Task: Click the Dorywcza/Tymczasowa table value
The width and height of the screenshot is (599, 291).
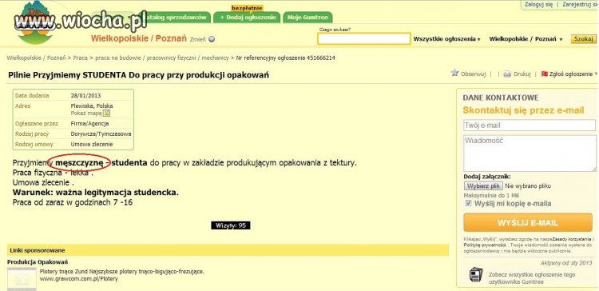Action: pyautogui.click(x=101, y=134)
